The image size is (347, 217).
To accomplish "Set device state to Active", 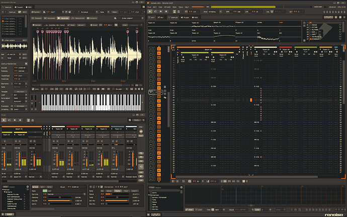I will point(35,187).
